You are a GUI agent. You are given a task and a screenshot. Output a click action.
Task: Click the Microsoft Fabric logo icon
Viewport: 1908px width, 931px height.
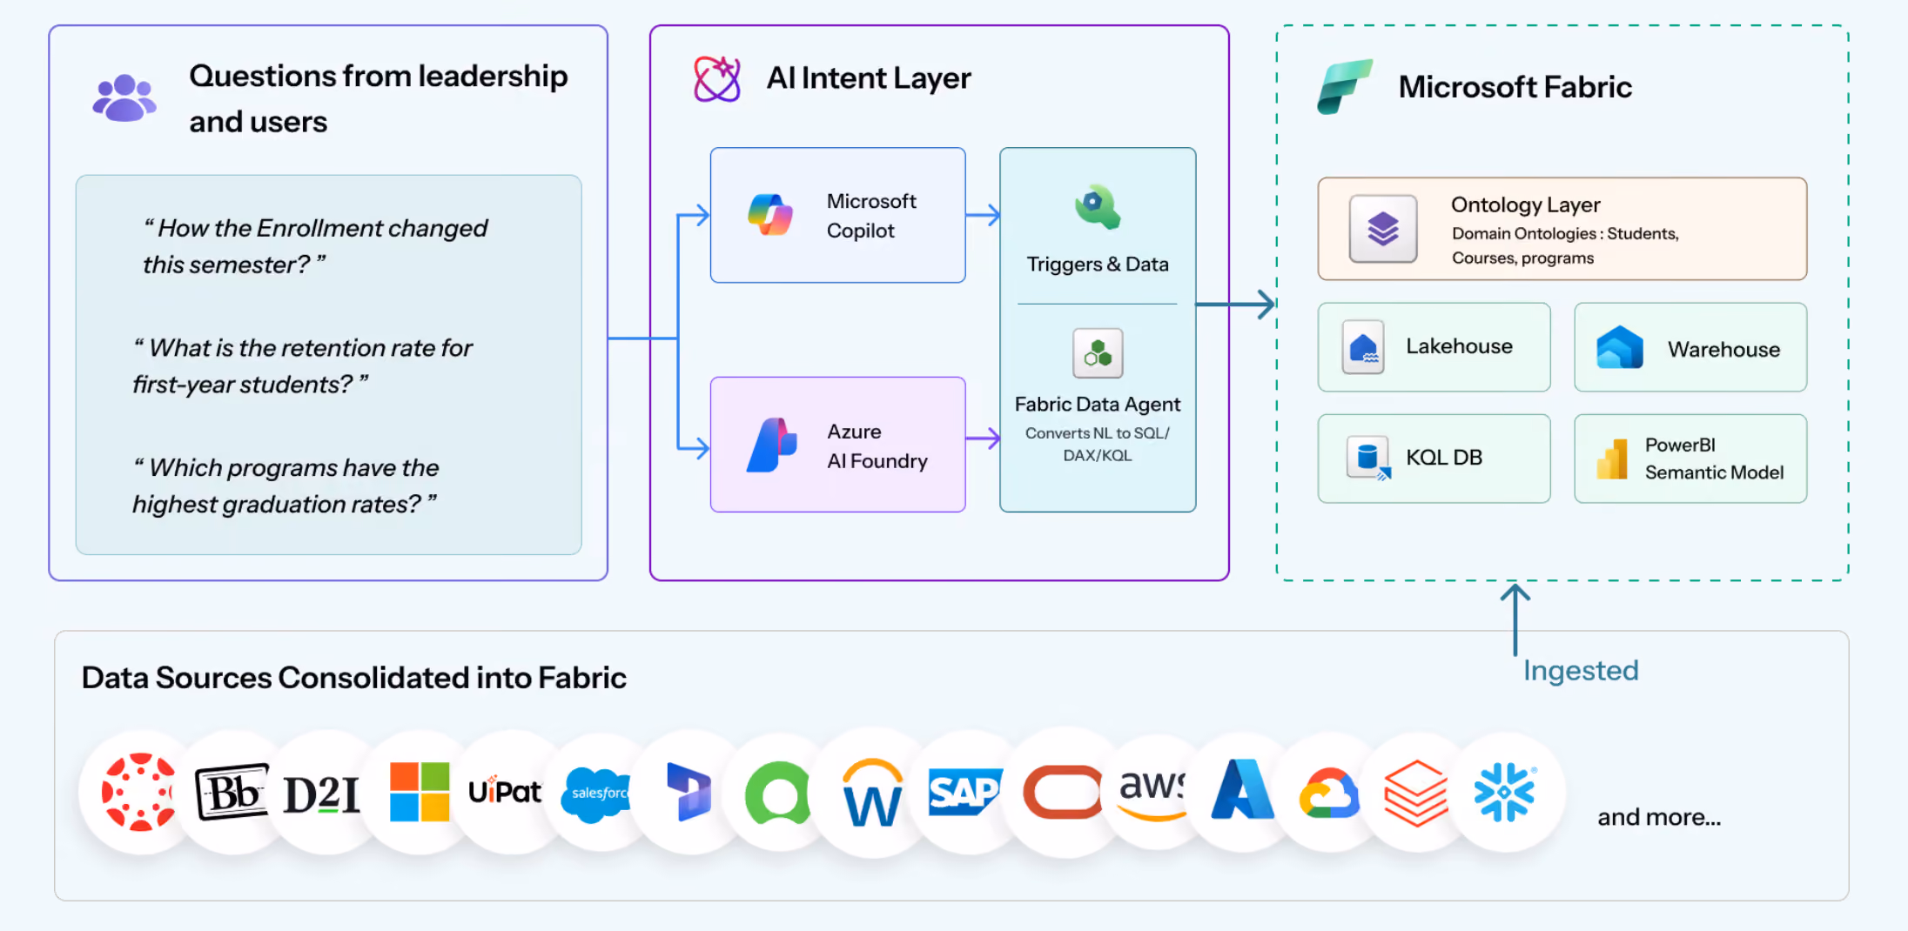[x=1344, y=86]
